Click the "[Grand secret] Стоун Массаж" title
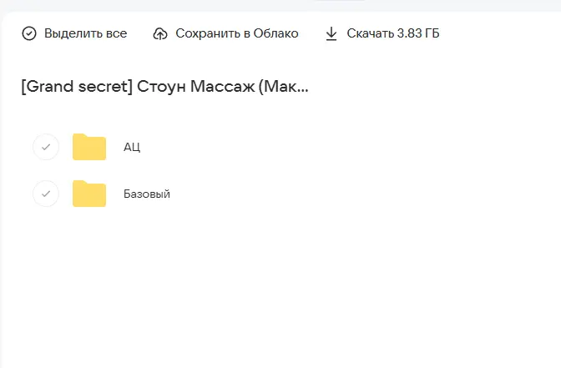Viewport: 561px width, 368px height. click(x=164, y=87)
